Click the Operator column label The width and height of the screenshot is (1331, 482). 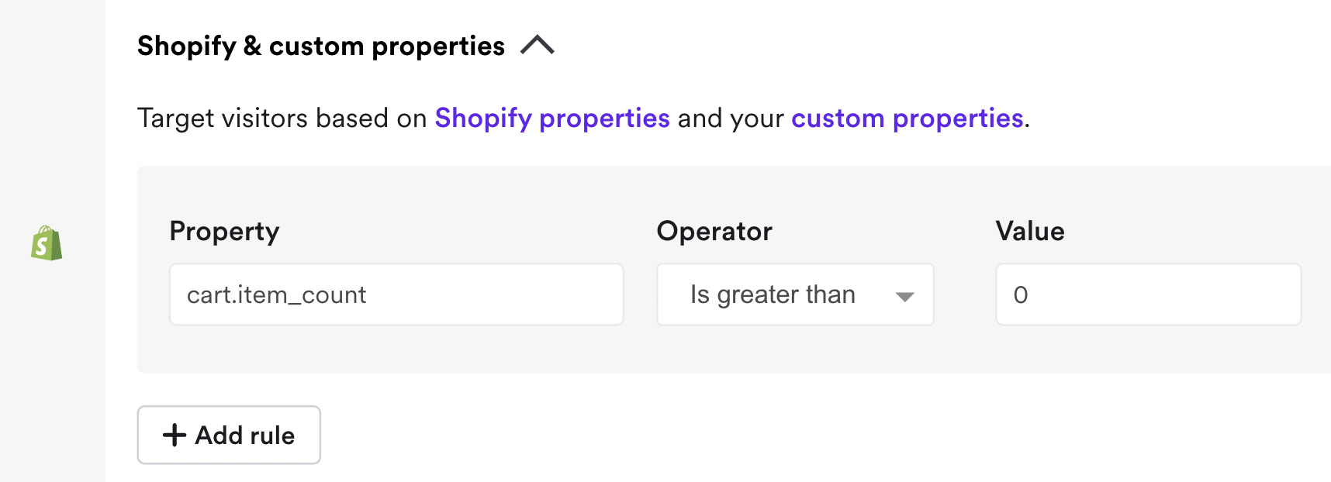(714, 231)
